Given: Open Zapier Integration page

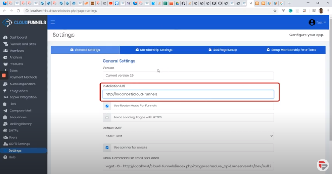Looking at the screenshot, I should coord(23,97).
